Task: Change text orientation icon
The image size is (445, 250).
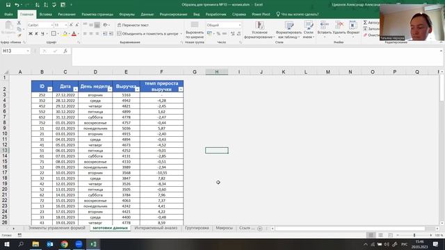Action: 105,25
